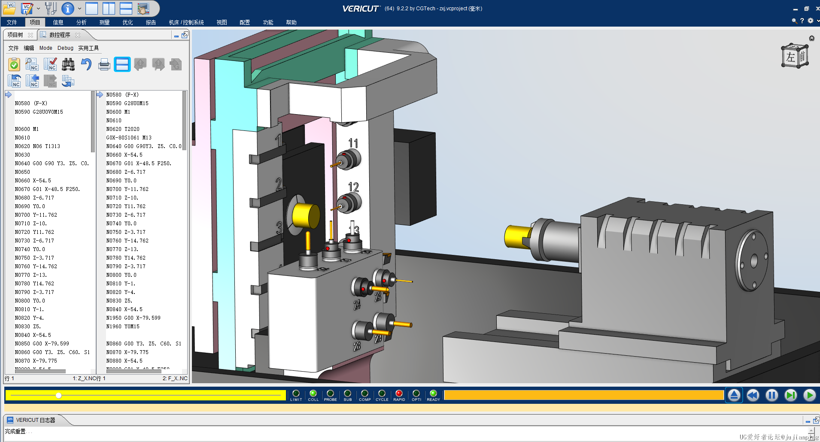Click the NC blue left-arrow icon
The height and width of the screenshot is (442, 820).
pyautogui.click(x=32, y=81)
